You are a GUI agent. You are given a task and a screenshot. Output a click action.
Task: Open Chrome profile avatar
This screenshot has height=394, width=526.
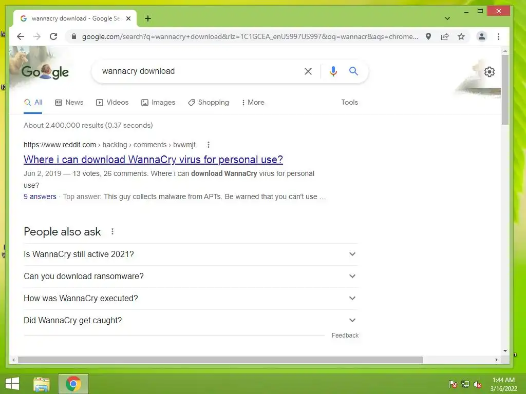click(482, 36)
